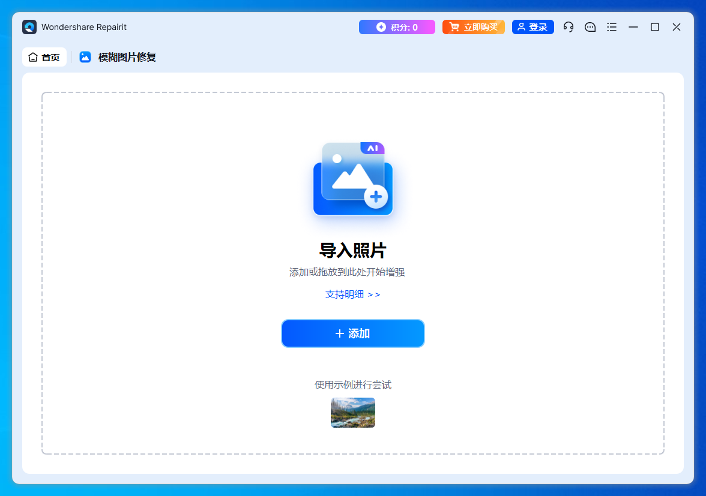Click the feedback chat bubble icon
This screenshot has width=706, height=496.
pos(590,27)
